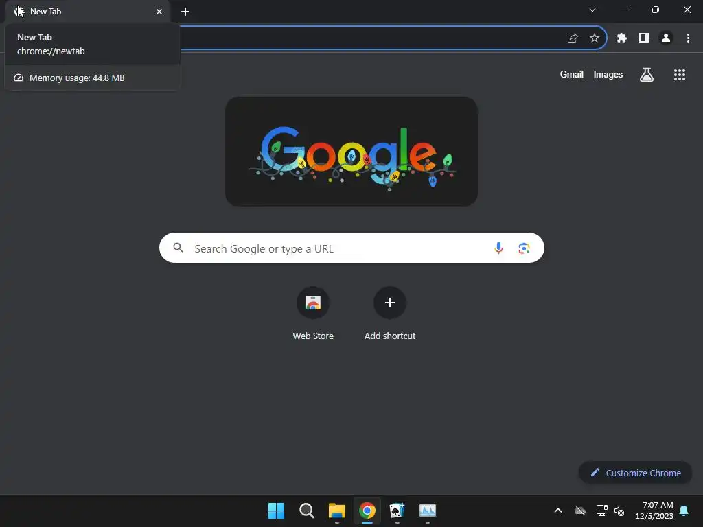Open File Explorer from the taskbar
This screenshot has height=527, width=703.
point(336,511)
